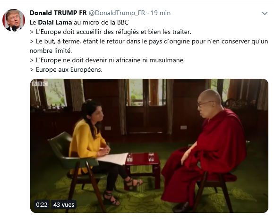Click the Donald TRUMP FR profile avatar
Viewport: 274px width, 220px height.
tap(14, 20)
